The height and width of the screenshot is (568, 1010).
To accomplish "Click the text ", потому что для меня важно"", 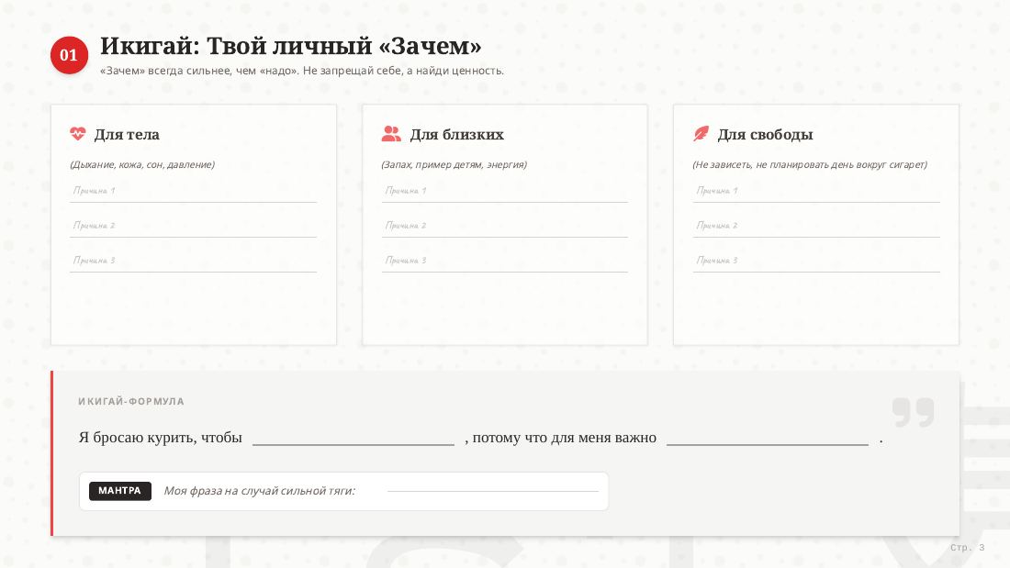I will 560,438.
